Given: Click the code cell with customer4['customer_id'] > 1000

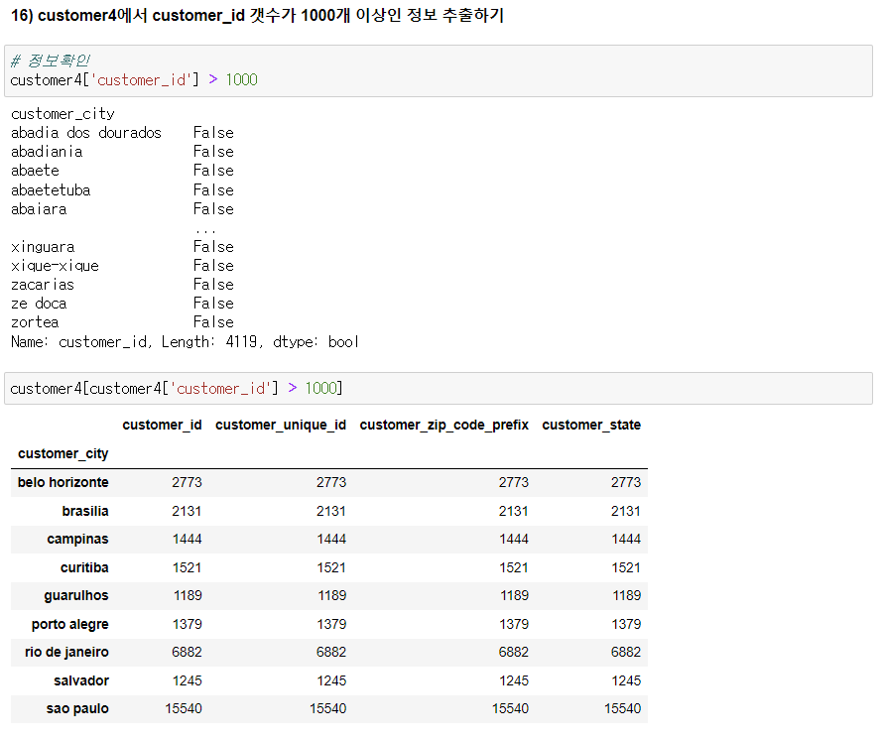Looking at the screenshot, I should tap(439, 71).
